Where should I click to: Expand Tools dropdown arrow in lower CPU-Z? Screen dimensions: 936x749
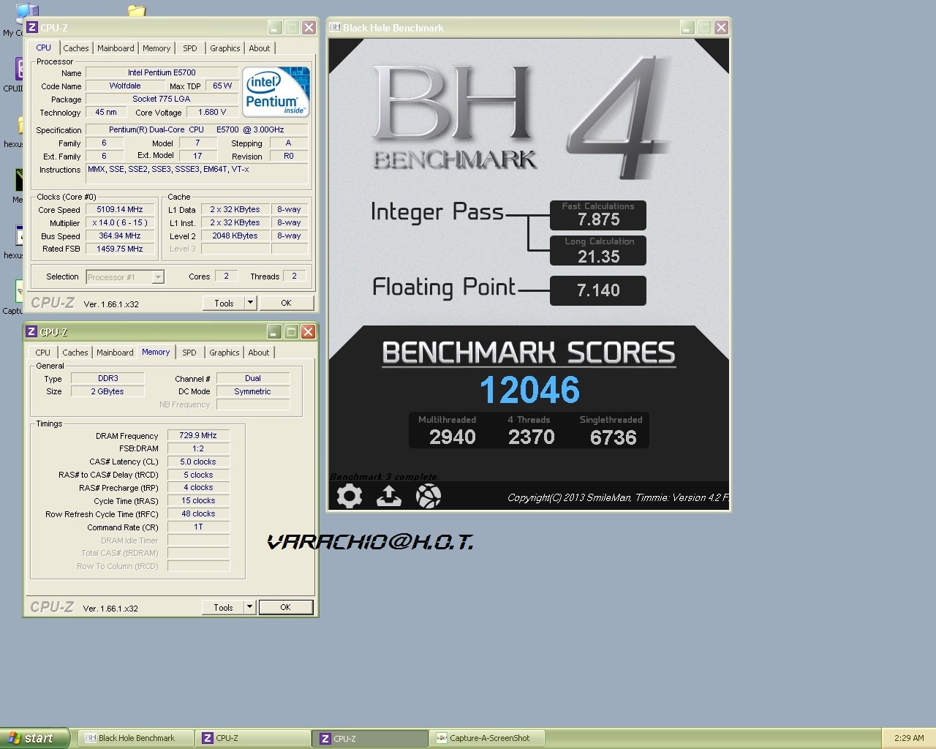tap(249, 607)
